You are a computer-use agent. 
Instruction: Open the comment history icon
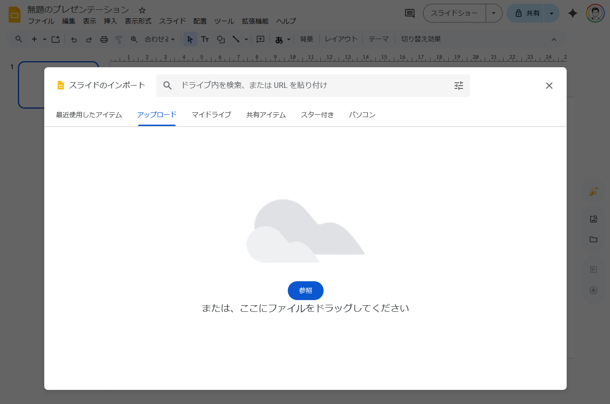coord(410,13)
